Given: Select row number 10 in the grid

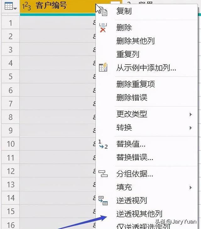Looking at the screenshot, I should pos(10,144).
